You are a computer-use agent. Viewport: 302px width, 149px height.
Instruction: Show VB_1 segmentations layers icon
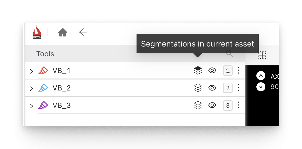tap(198, 71)
